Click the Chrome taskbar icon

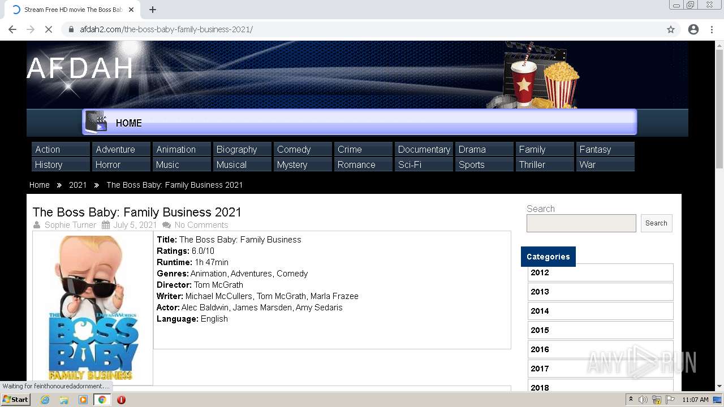102,400
